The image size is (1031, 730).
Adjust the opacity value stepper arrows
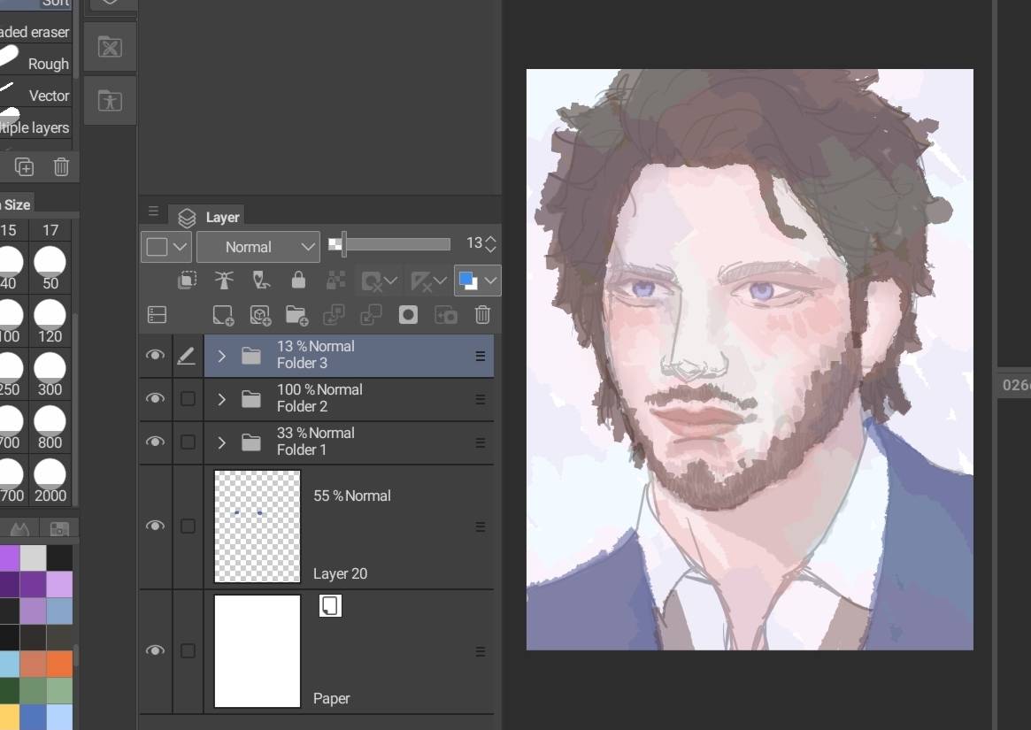point(490,244)
